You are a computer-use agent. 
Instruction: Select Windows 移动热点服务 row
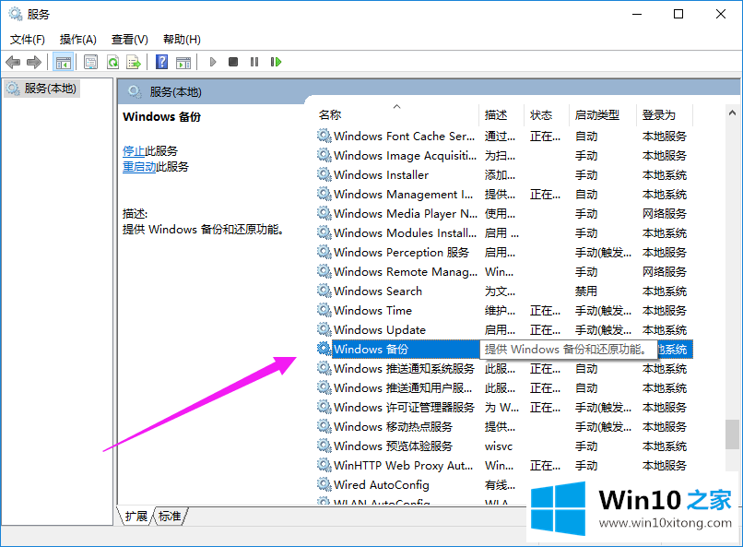pyautogui.click(x=504, y=426)
